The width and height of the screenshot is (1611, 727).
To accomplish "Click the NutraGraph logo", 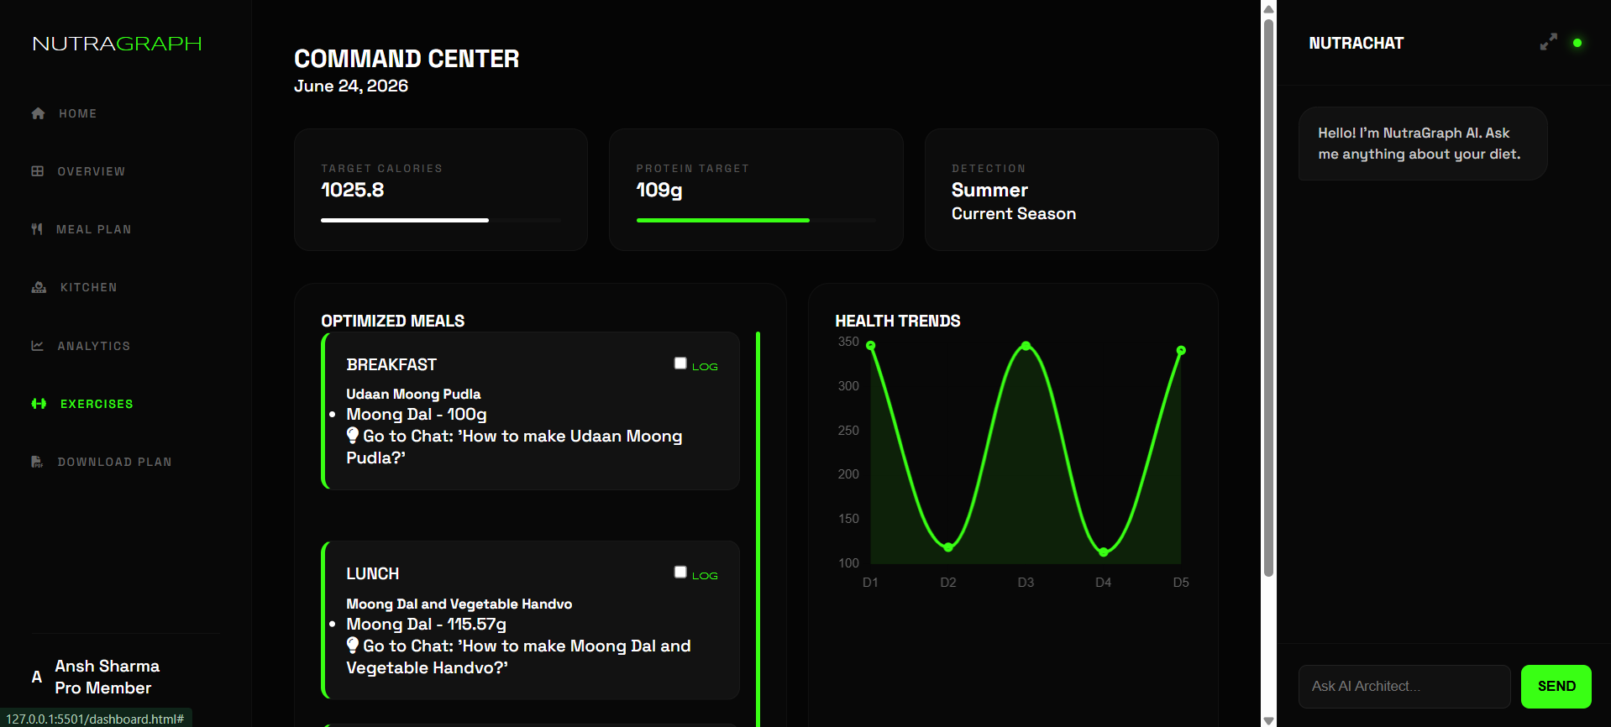I will click(x=117, y=44).
